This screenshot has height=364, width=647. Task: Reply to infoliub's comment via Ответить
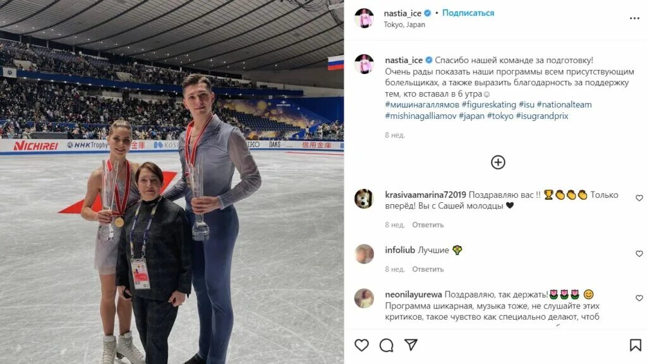pyautogui.click(x=428, y=269)
